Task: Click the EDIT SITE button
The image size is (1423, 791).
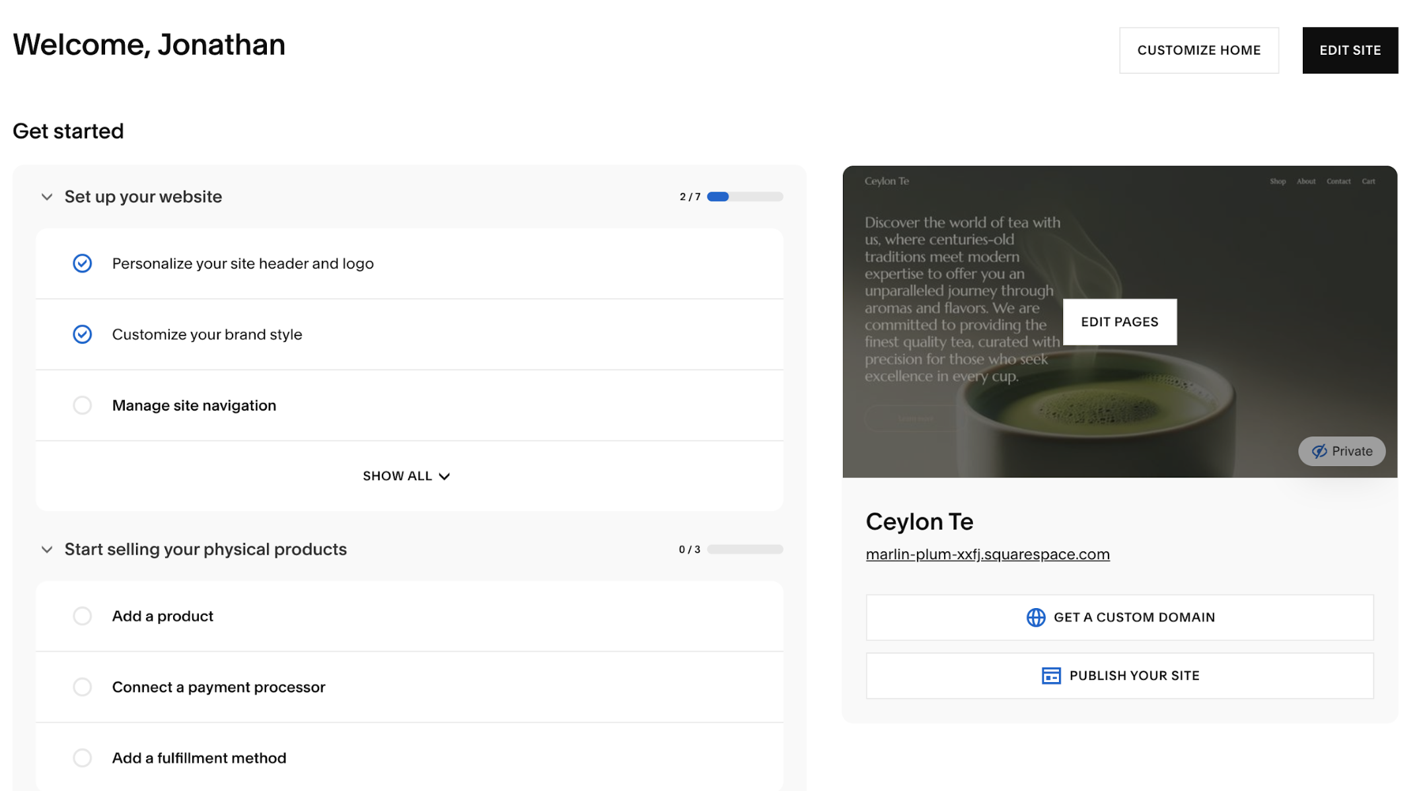Action: [x=1350, y=50]
